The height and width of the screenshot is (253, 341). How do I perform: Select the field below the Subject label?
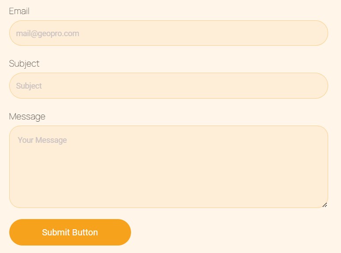(169, 86)
